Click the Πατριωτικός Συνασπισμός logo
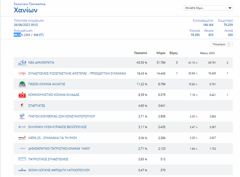The image size is (240, 177). coord(22,159)
